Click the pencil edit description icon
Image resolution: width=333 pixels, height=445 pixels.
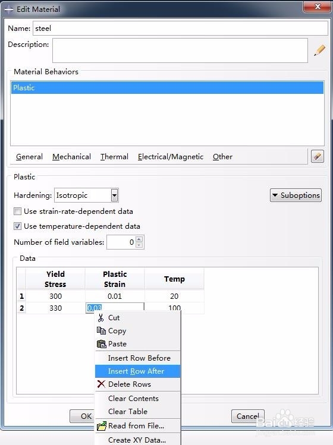(x=319, y=51)
